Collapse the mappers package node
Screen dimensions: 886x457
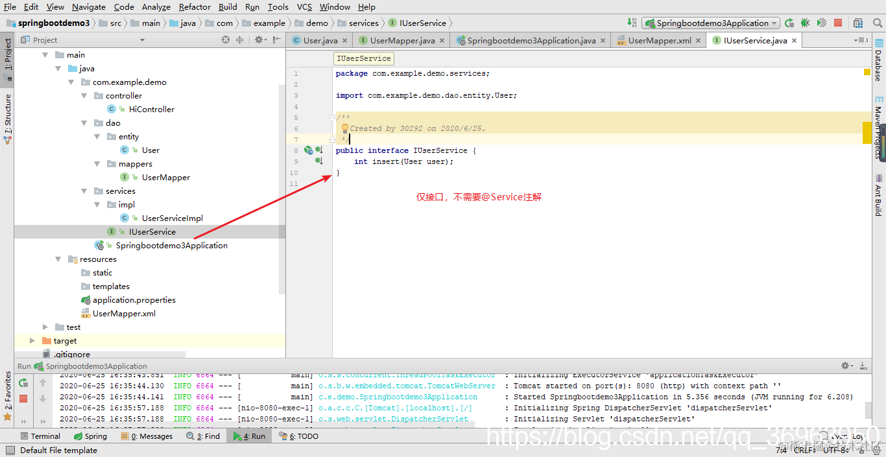(97, 164)
